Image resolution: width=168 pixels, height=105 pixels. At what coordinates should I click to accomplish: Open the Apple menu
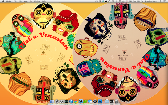[x=3, y=1]
